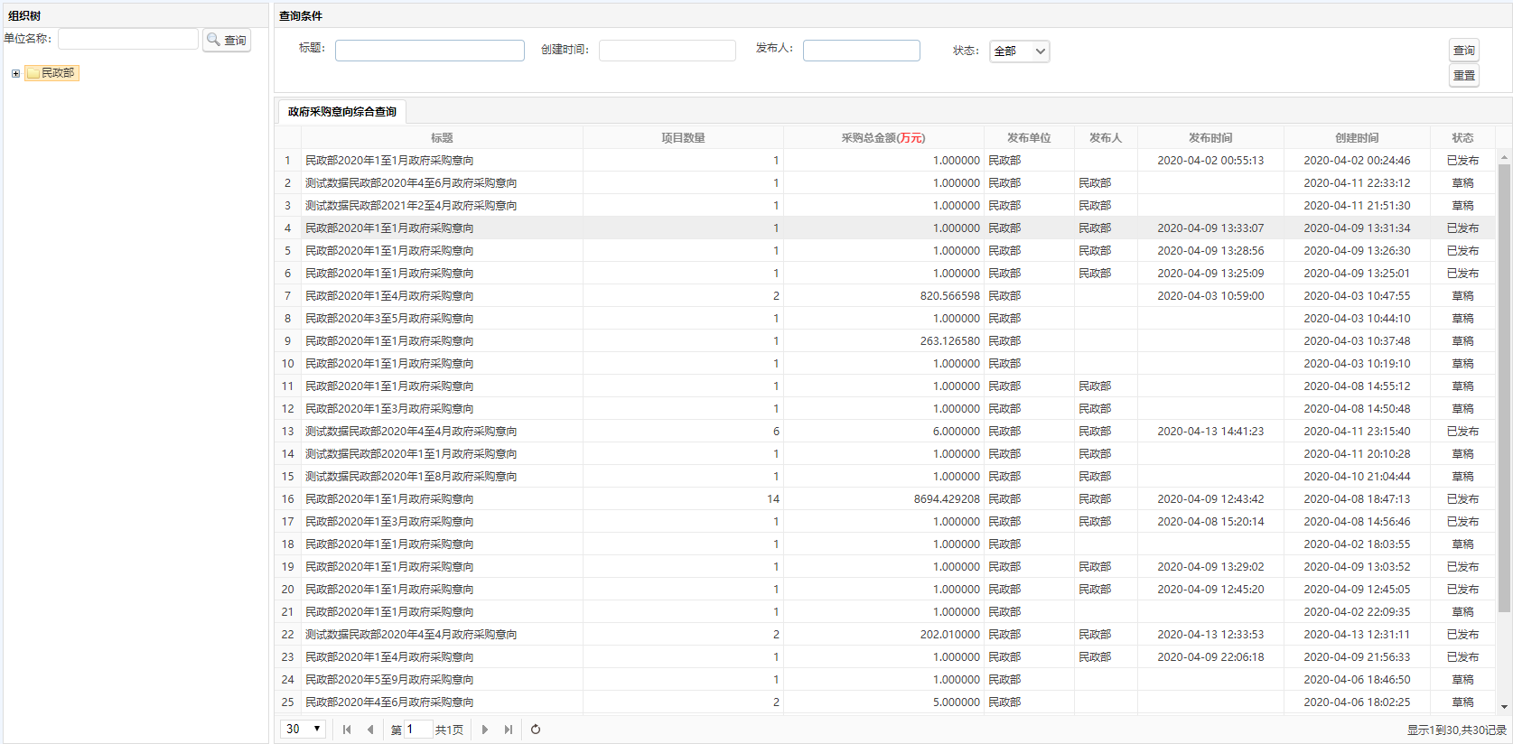
Task: Focus the 标题 input field
Action: tap(429, 51)
